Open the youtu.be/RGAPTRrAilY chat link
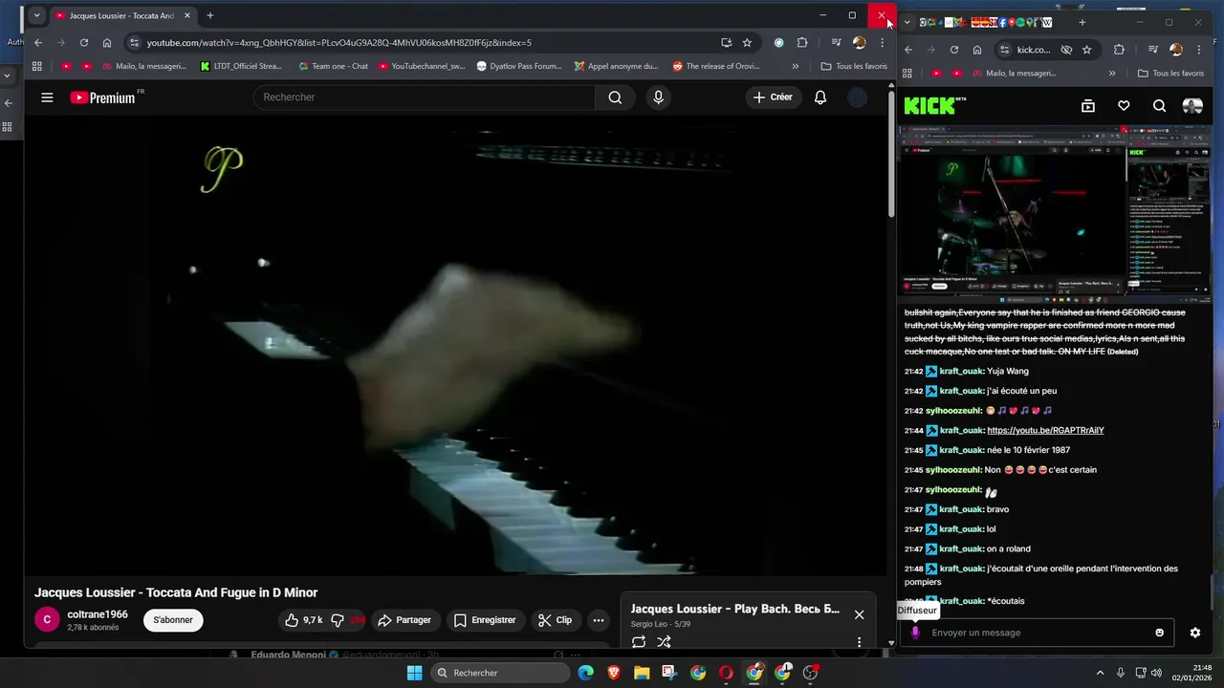 coord(1045,430)
